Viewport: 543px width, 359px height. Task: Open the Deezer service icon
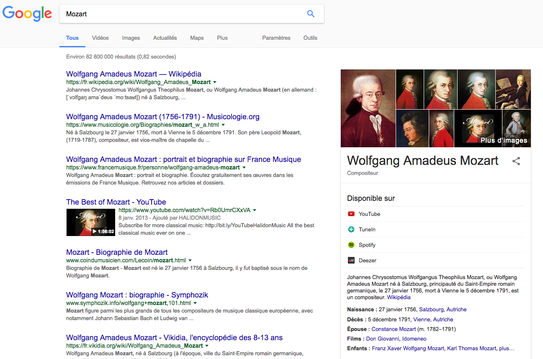click(351, 260)
